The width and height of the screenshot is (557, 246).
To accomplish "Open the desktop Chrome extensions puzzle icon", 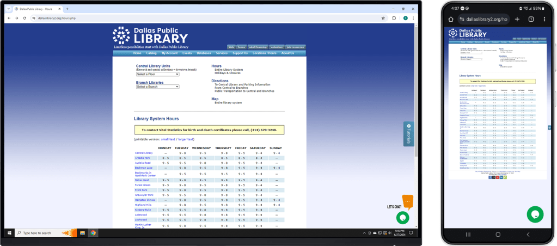I will pos(394,18).
